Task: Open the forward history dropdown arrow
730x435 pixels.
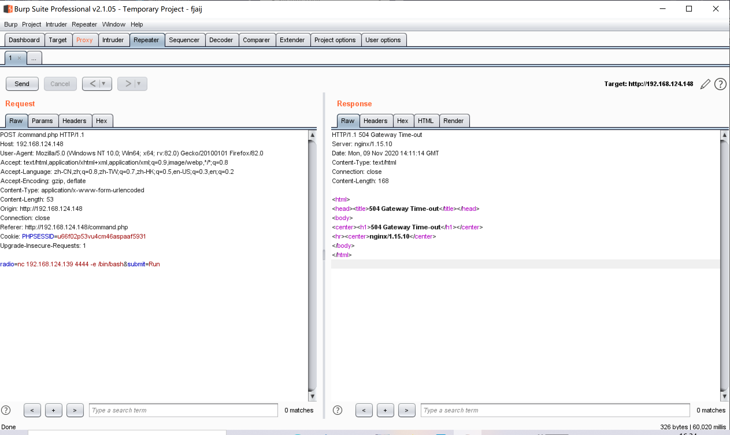Action: coord(139,84)
